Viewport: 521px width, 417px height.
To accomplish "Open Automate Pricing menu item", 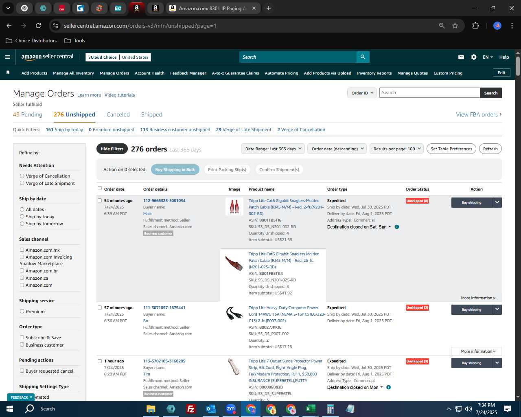I will coord(281,73).
